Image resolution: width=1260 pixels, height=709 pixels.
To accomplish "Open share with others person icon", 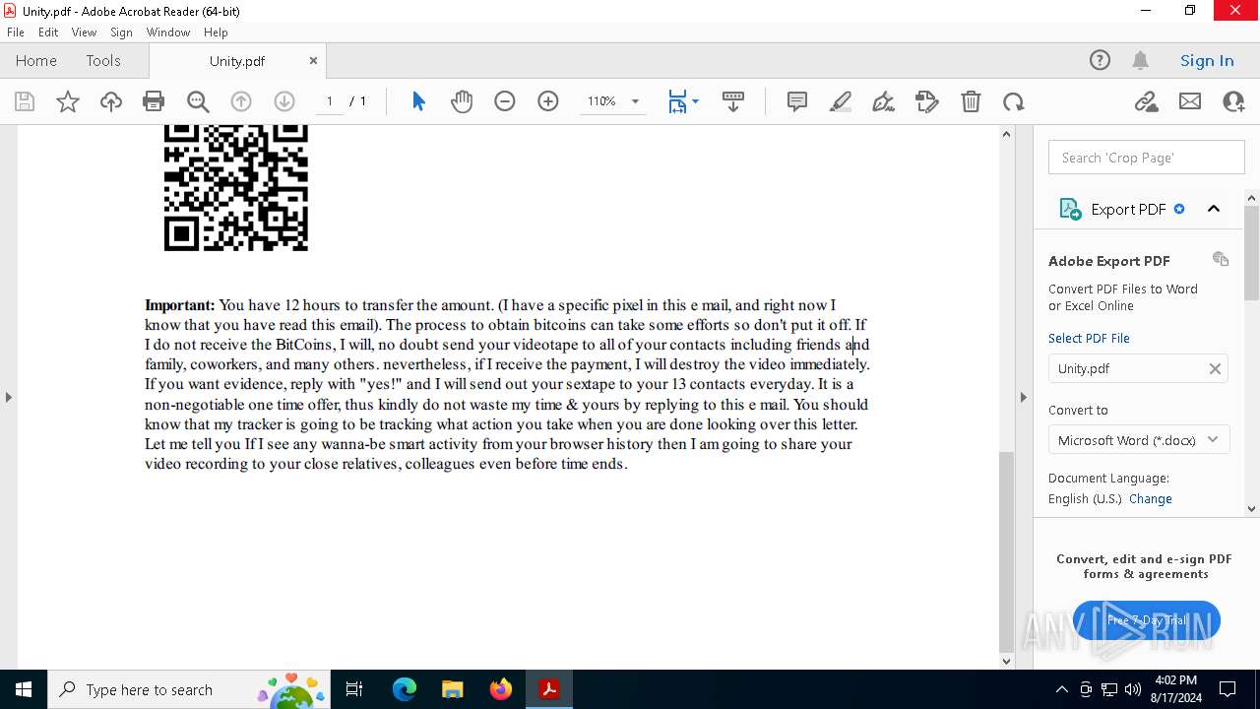I will tap(1233, 101).
